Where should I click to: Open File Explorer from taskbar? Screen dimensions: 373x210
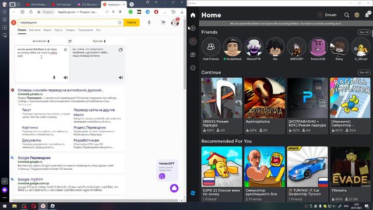pos(15,206)
